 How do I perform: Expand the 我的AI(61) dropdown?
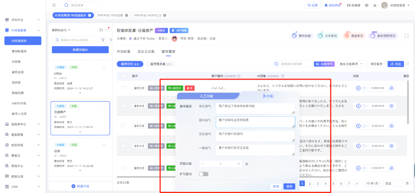61,30
